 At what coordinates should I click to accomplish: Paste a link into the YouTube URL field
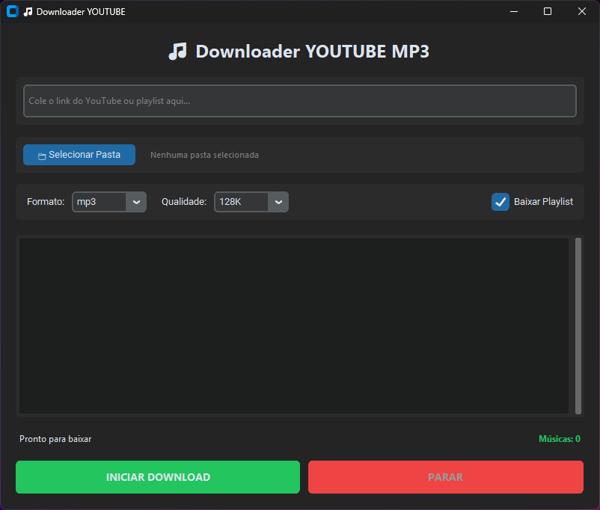299,101
